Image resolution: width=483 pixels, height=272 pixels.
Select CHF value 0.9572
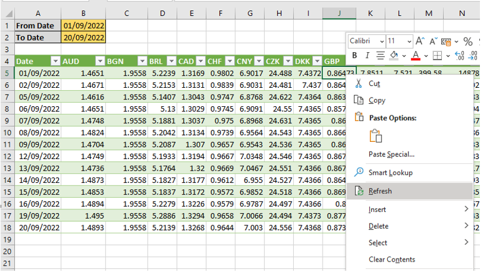[221, 192]
